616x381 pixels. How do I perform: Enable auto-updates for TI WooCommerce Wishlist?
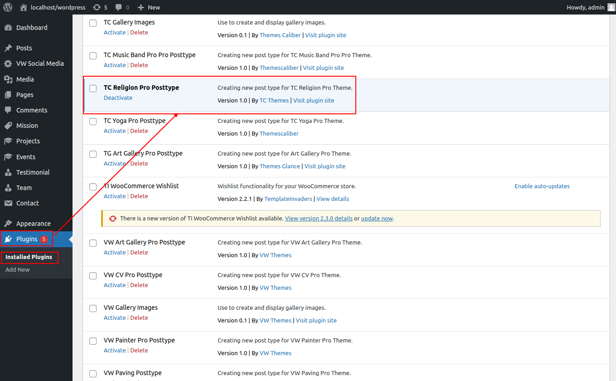[542, 186]
